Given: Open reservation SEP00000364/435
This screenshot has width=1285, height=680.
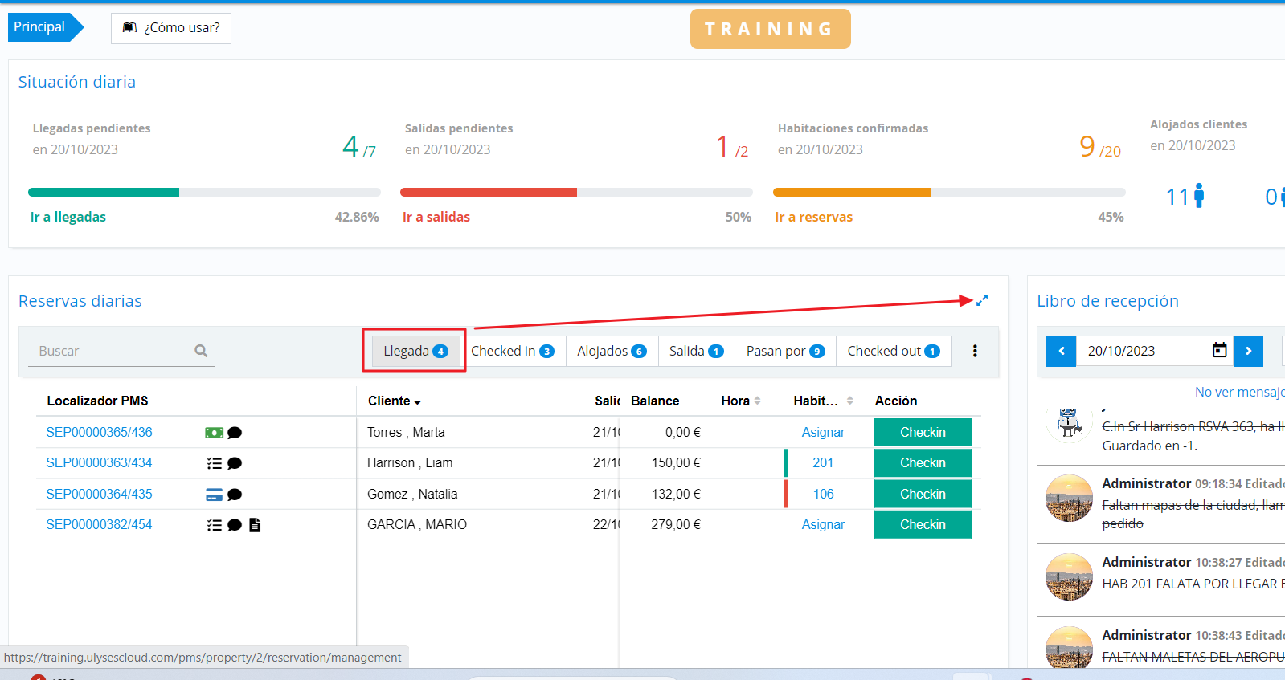Looking at the screenshot, I should pyautogui.click(x=99, y=494).
